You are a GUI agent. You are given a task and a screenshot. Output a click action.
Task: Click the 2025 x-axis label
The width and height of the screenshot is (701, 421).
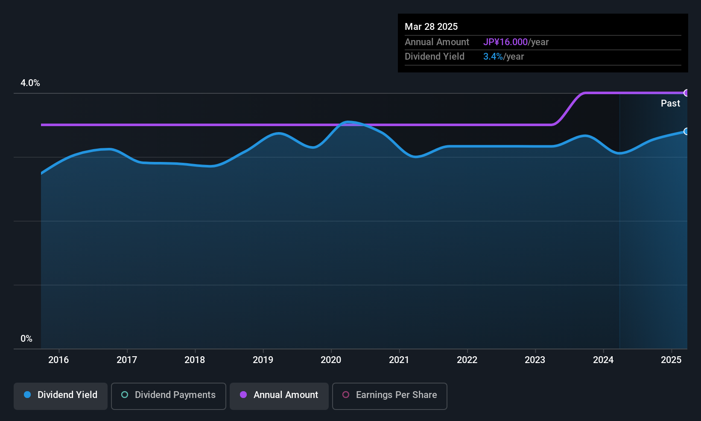coord(671,360)
